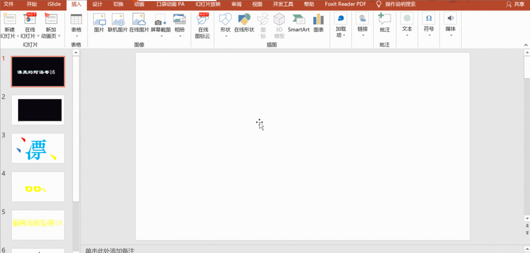Add a comment with 批注 icon
530x253 pixels.
(x=385, y=18)
